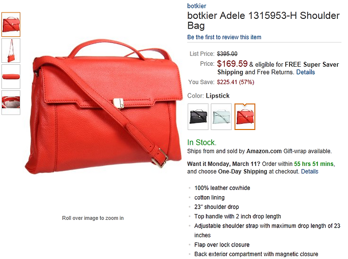Click the botkier Adele Shoulder Bag title
Image resolution: width=348 pixels, height=259 pixels.
click(x=263, y=20)
